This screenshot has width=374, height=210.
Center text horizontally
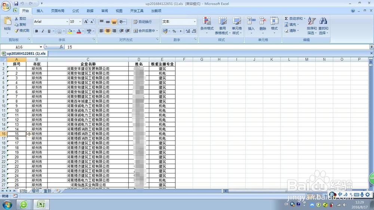pos(108,31)
